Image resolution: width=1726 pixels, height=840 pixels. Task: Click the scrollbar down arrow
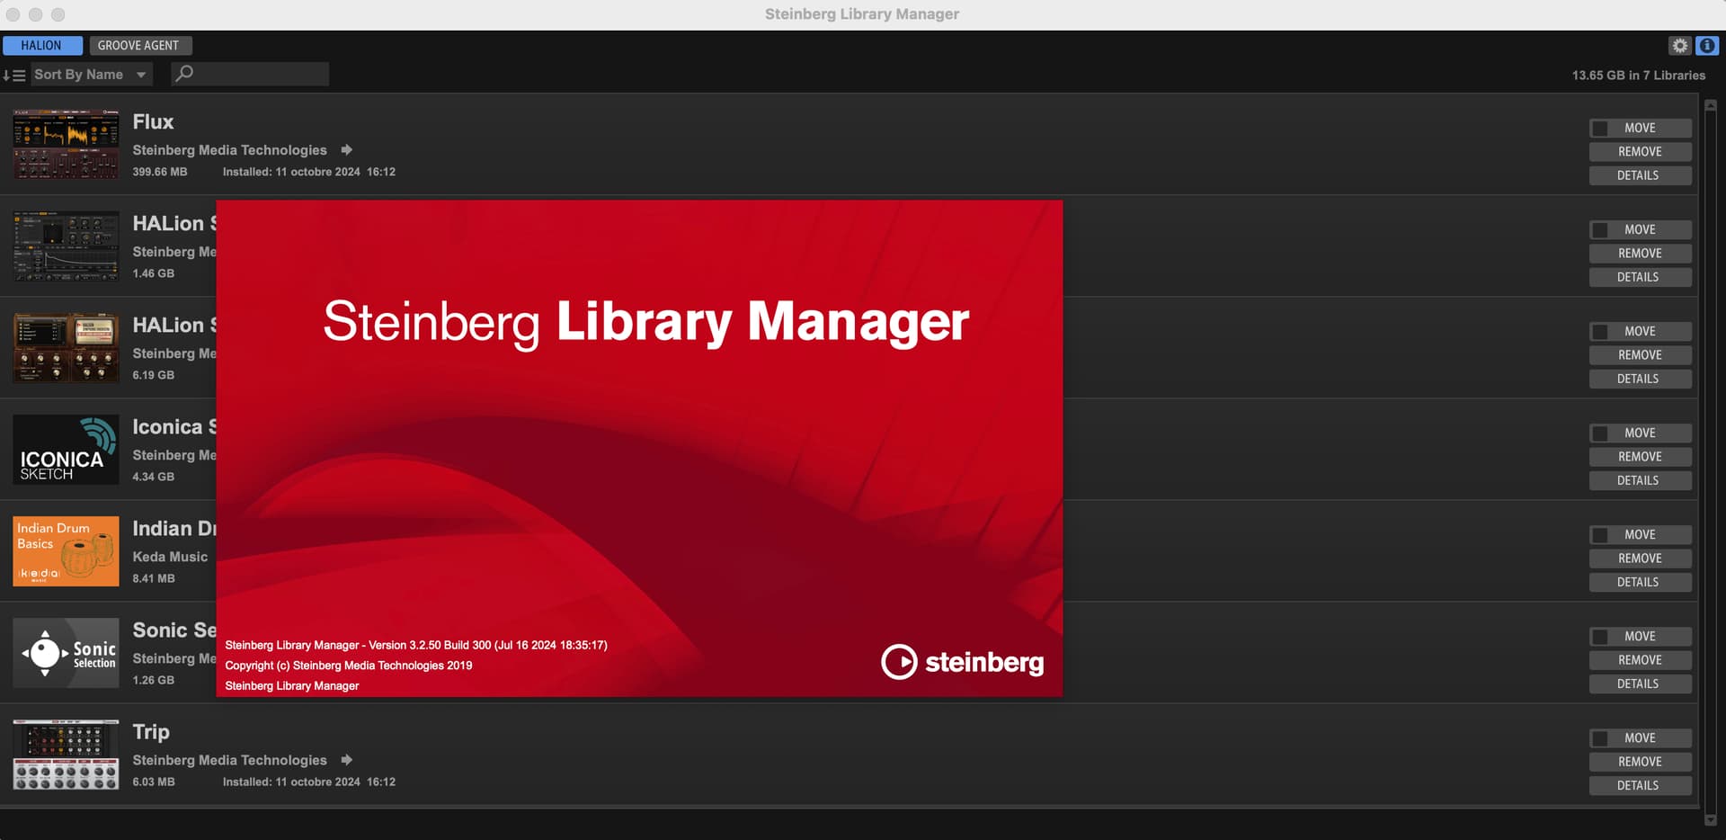(x=1711, y=819)
